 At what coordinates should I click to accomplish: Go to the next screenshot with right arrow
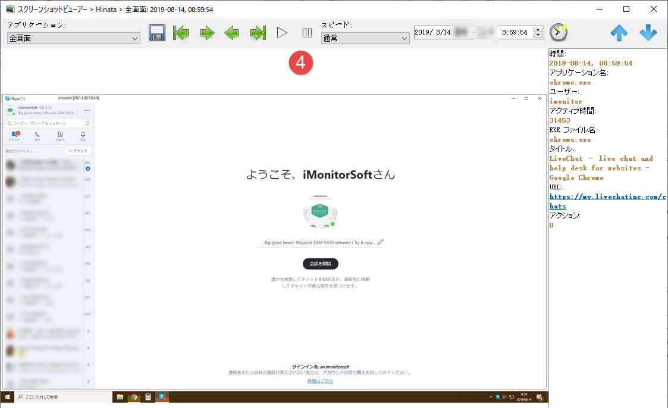pos(207,33)
